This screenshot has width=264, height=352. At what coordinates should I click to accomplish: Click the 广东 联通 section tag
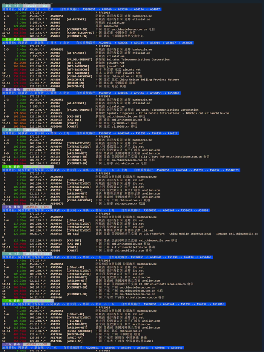click(12, 301)
